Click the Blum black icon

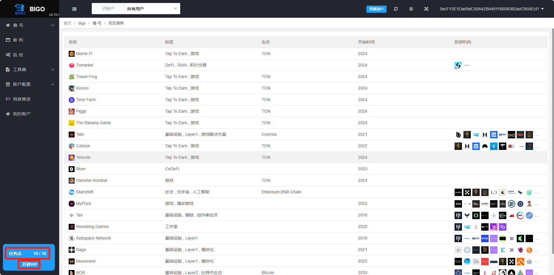pos(72,169)
